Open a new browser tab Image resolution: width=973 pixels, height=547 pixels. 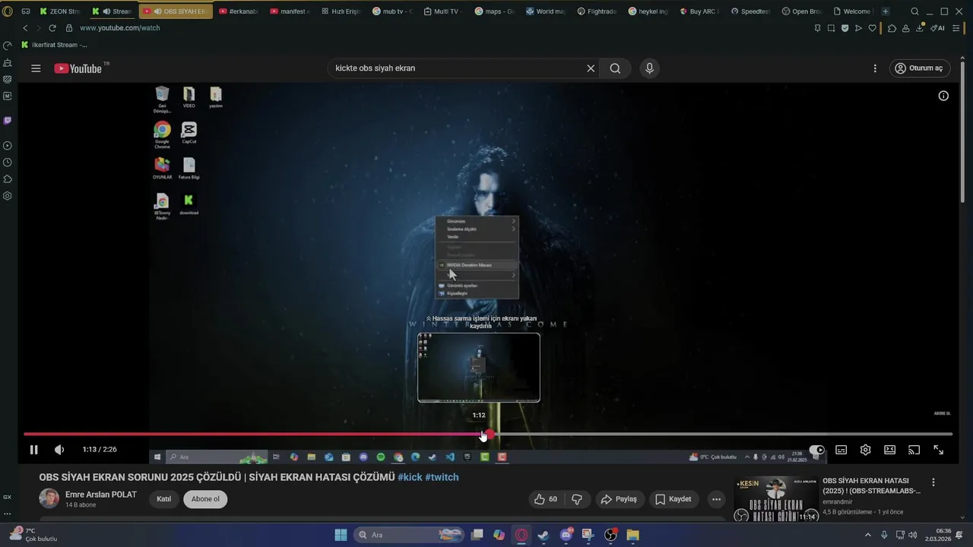point(885,11)
